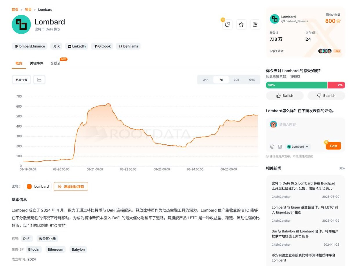This screenshot has height=266, width=348.
Task: Vote Bullish on Lombard
Action: [x=285, y=96]
